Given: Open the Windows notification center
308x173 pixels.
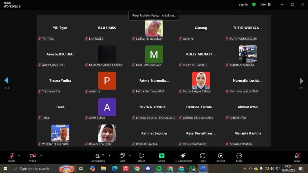Looking at the screenshot, I should click(301, 168).
